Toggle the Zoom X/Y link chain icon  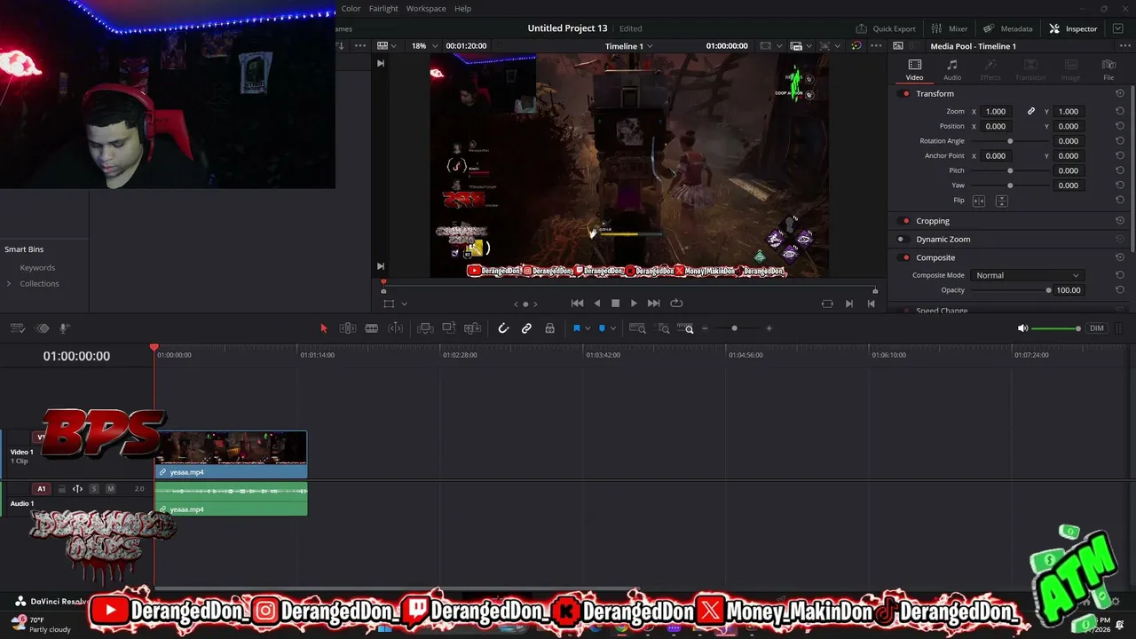point(1031,112)
